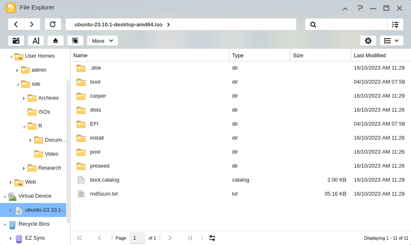Collapse the sde folder node
411x245 pixels.
pos(18,84)
